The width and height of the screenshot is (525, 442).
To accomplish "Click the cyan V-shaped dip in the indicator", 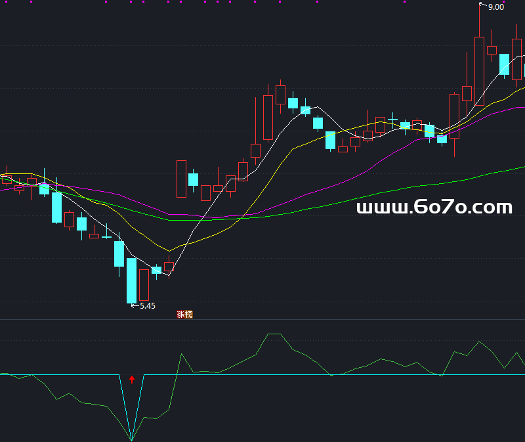I will (x=132, y=407).
